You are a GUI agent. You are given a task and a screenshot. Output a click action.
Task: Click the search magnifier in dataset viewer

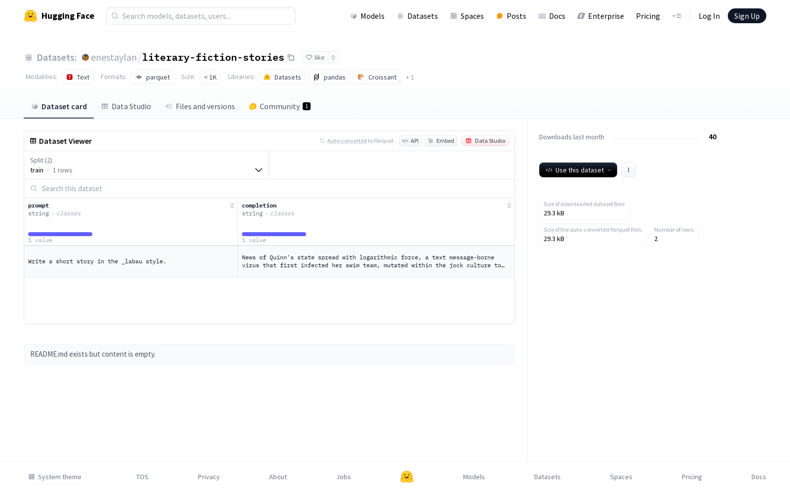coord(34,188)
